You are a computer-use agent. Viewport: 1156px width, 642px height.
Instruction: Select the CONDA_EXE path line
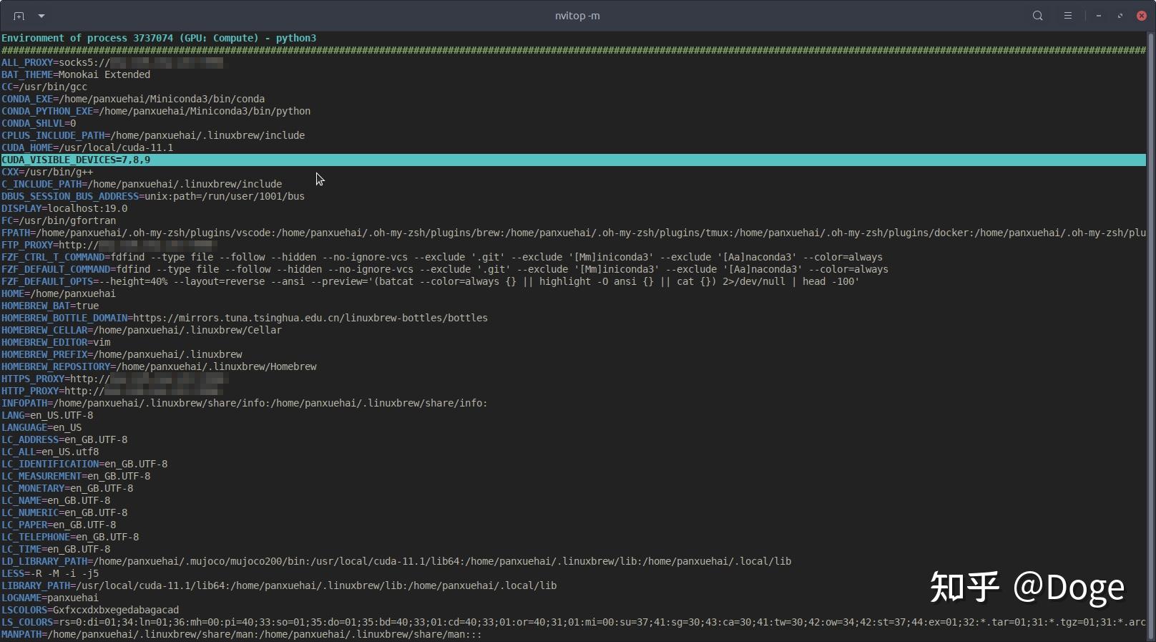133,99
